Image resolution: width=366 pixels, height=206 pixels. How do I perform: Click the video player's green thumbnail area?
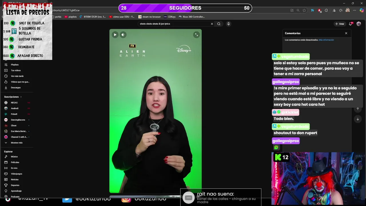pos(156,111)
